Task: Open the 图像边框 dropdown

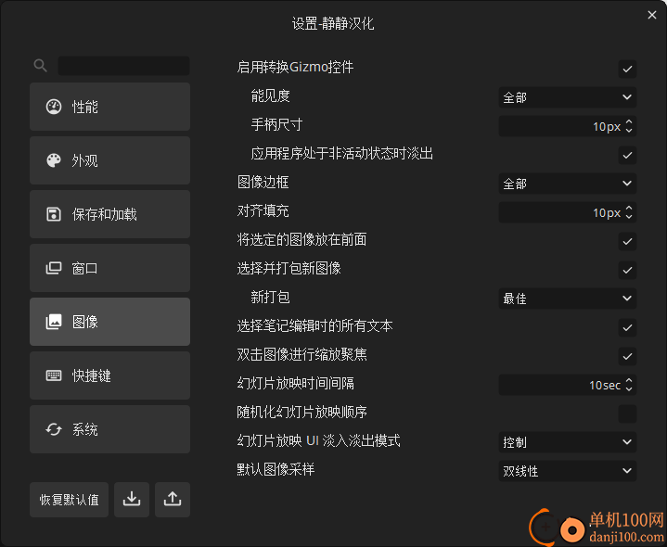Action: pyautogui.click(x=568, y=184)
